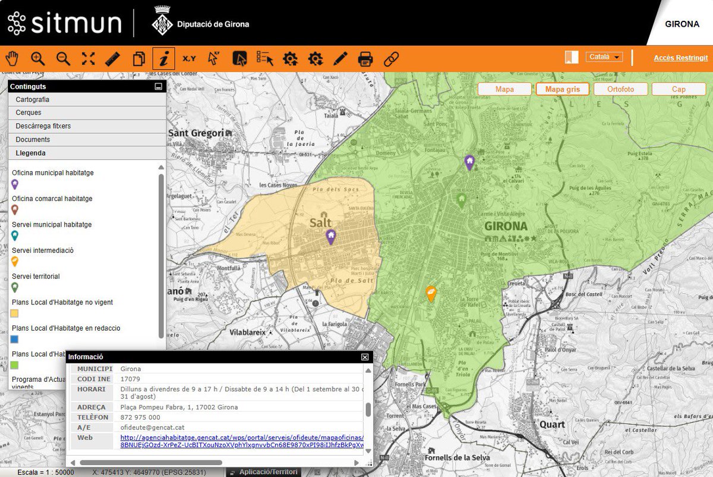713x477 pixels.
Task: Click the Servei territorial legend pin
Action: point(15,288)
